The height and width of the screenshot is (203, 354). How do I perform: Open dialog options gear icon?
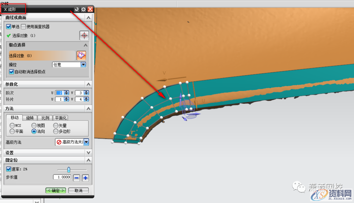84,9
